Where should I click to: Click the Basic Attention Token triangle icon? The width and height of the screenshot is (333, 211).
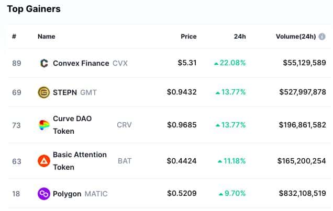point(44,161)
